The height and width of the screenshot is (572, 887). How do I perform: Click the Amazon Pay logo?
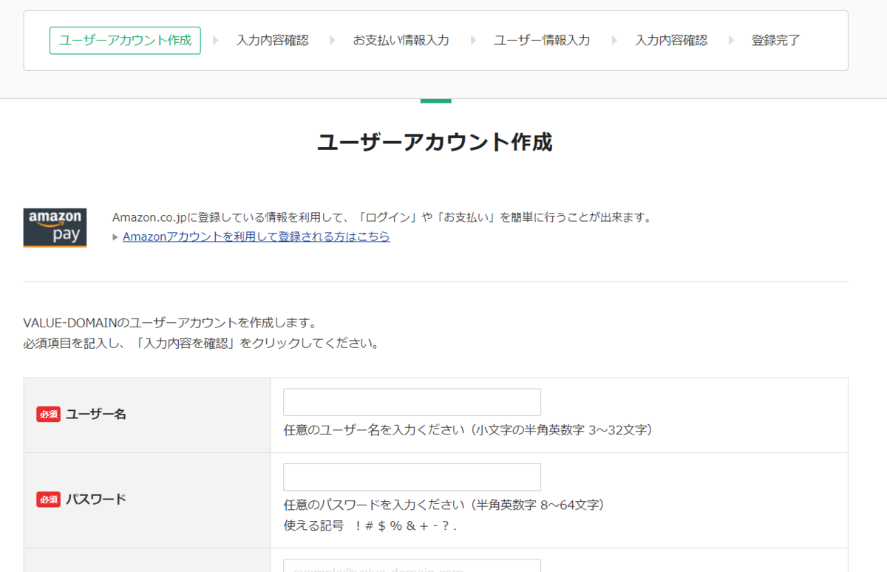(x=55, y=228)
